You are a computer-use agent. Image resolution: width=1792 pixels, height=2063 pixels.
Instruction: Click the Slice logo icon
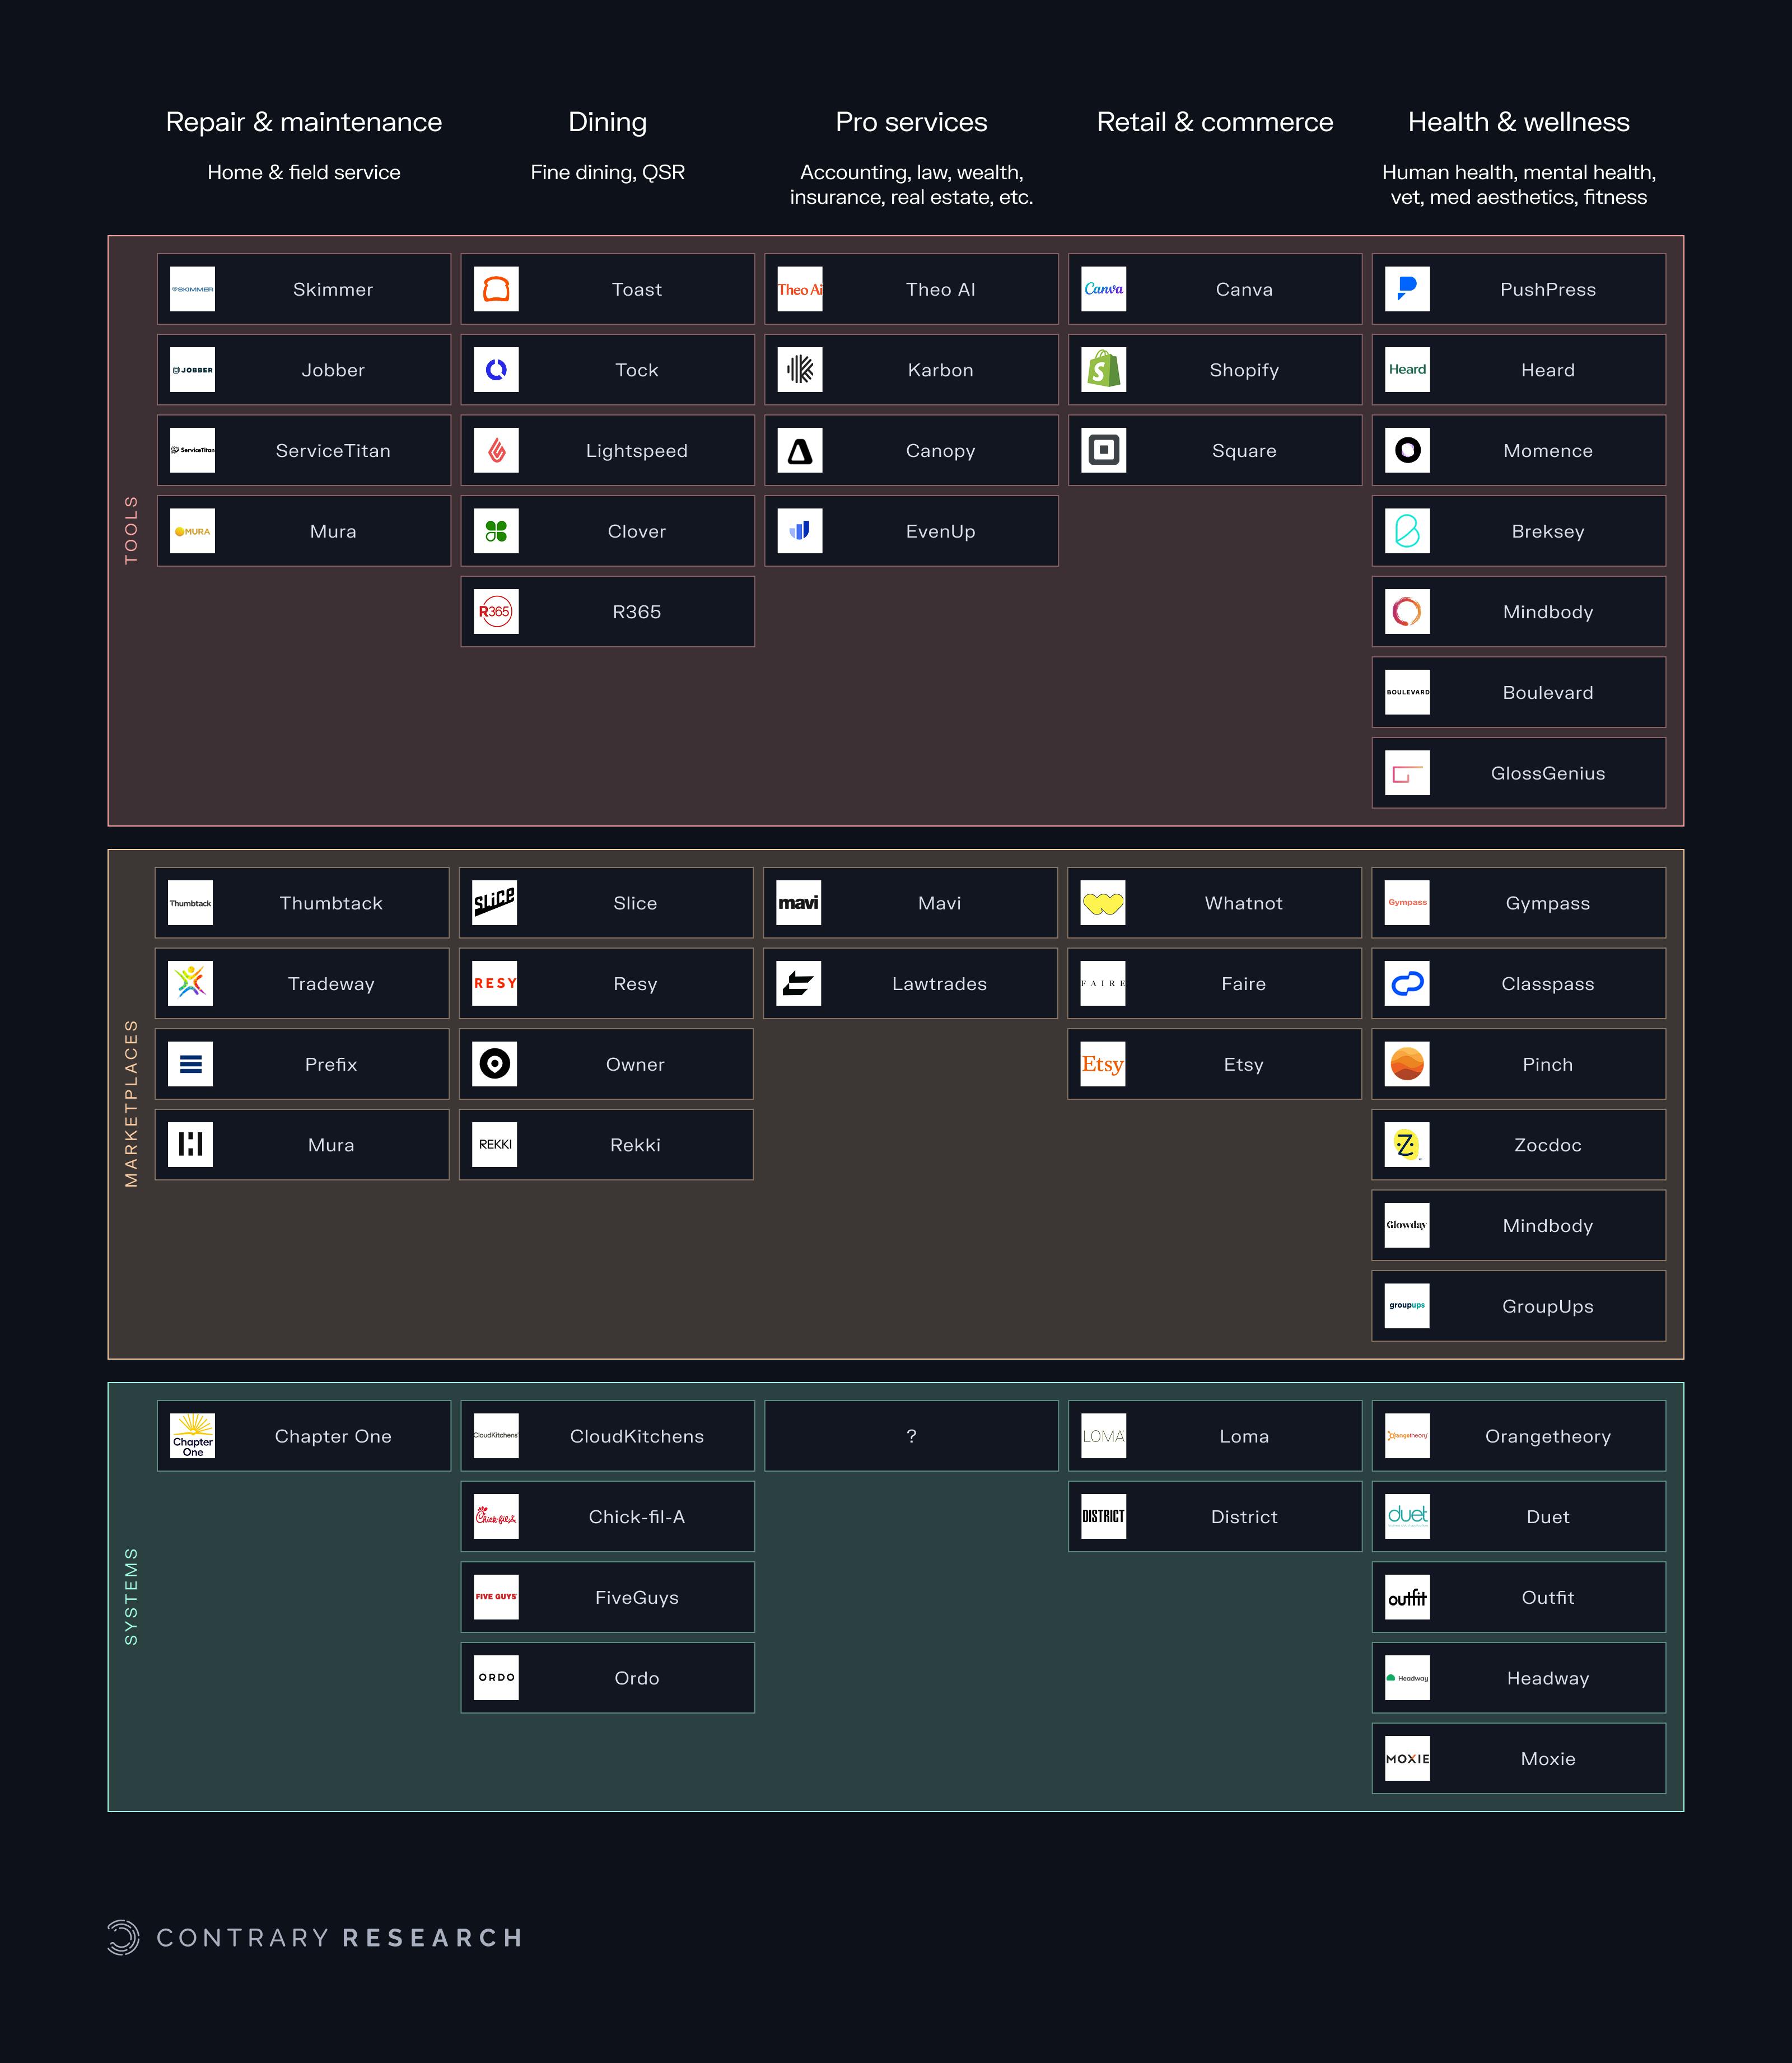495,903
